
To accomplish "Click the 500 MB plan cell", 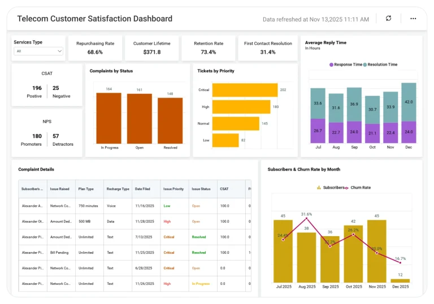I will point(89,222).
